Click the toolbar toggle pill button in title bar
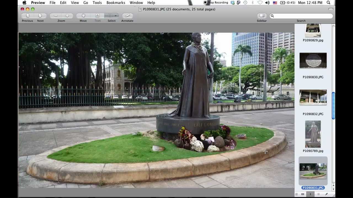The width and height of the screenshot is (353, 198). pos(331,9)
